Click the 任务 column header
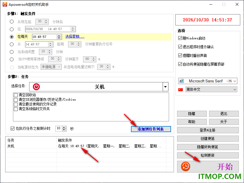244x183 pixels. pyautogui.click(x=31, y=140)
